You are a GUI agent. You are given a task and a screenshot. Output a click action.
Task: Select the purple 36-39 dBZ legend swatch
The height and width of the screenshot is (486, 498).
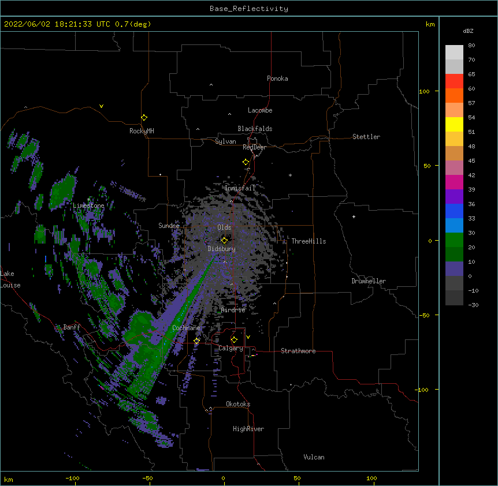(x=454, y=197)
